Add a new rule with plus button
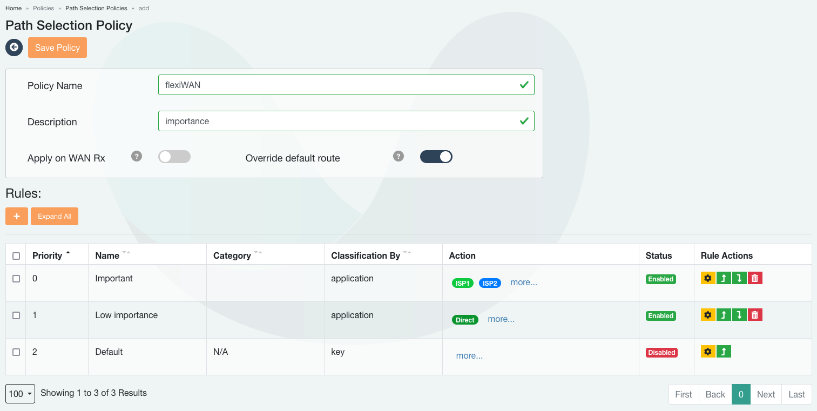The height and width of the screenshot is (411, 817). pyautogui.click(x=17, y=216)
